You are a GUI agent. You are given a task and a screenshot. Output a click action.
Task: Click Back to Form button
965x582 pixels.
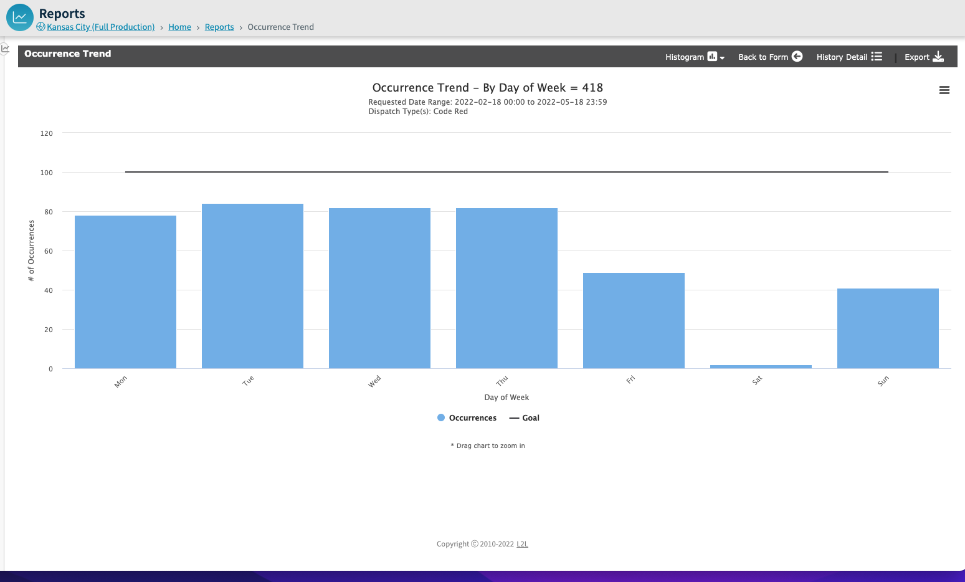tap(770, 57)
